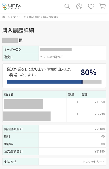Click the 送料 ¥0 row
This screenshot has height=169, width=109.
tap(54, 137)
